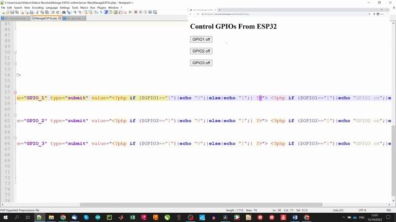
Task: Close the ManageESP32.php tab
Action: click(59, 18)
